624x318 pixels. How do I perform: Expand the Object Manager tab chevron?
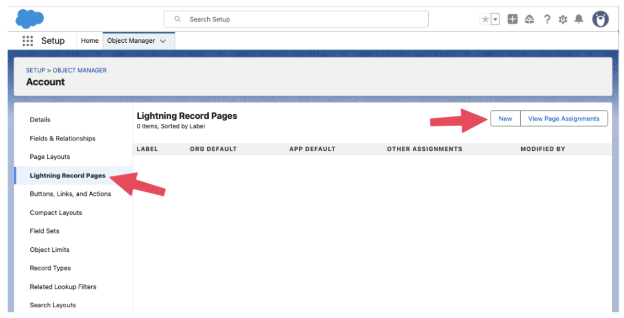click(x=163, y=41)
